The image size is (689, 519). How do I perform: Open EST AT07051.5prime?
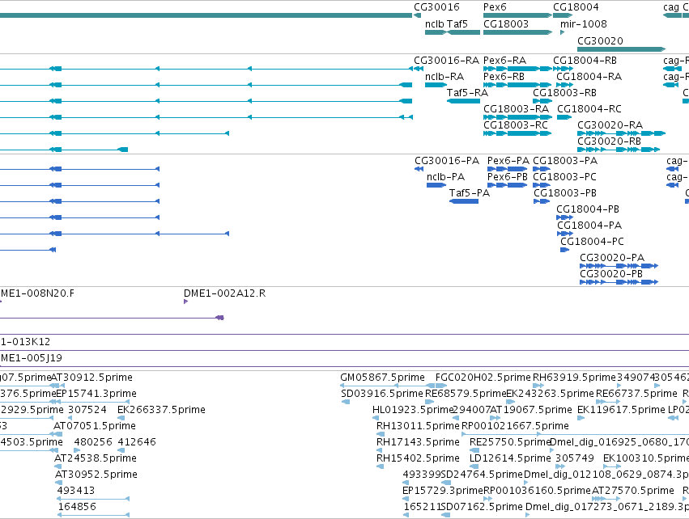tap(95, 426)
